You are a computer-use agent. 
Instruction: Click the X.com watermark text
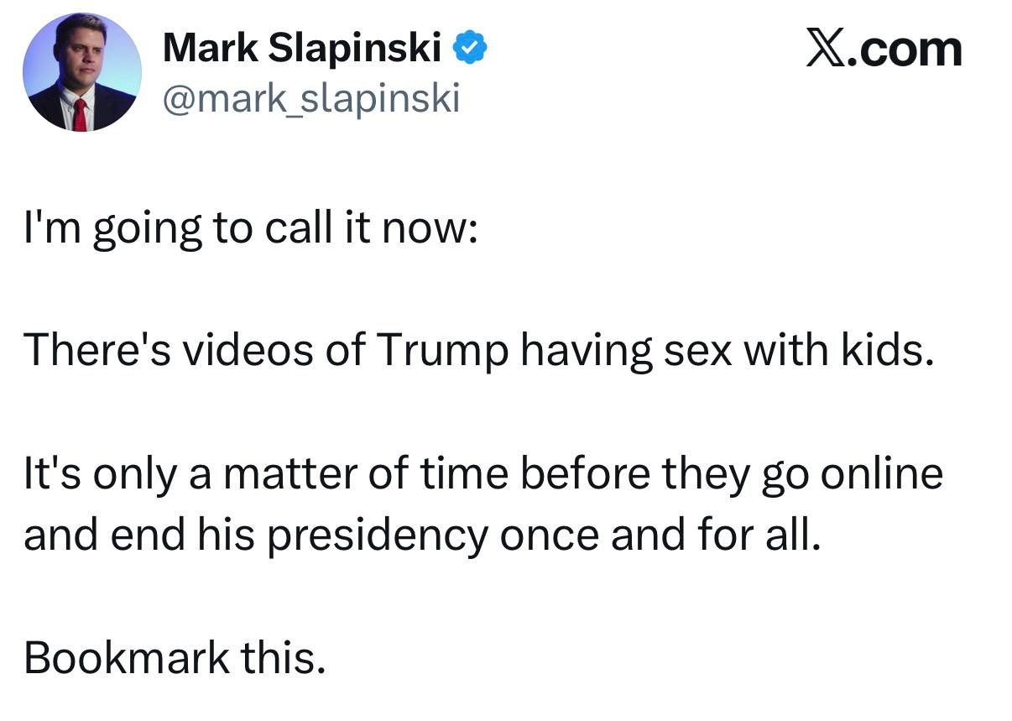[883, 50]
